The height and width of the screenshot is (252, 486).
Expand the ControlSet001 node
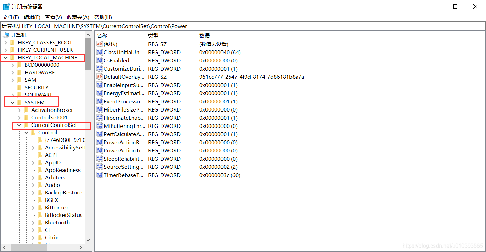19,118
